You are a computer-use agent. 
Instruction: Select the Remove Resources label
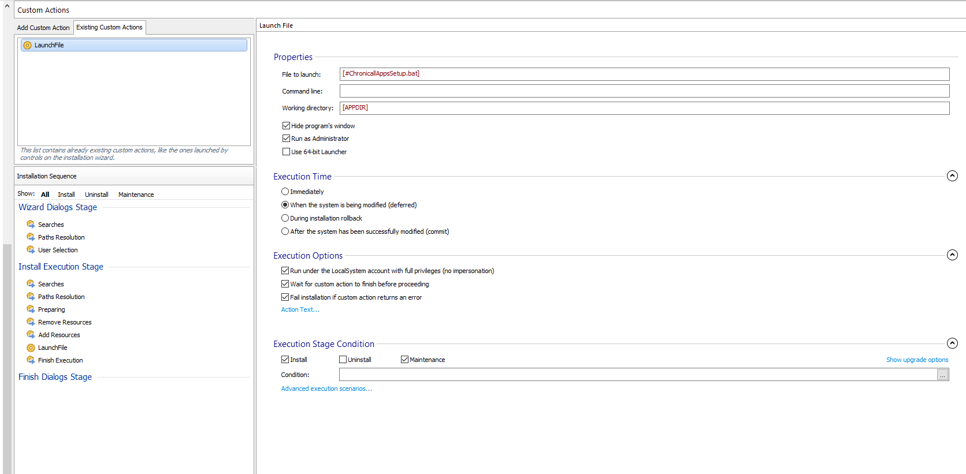[65, 322]
